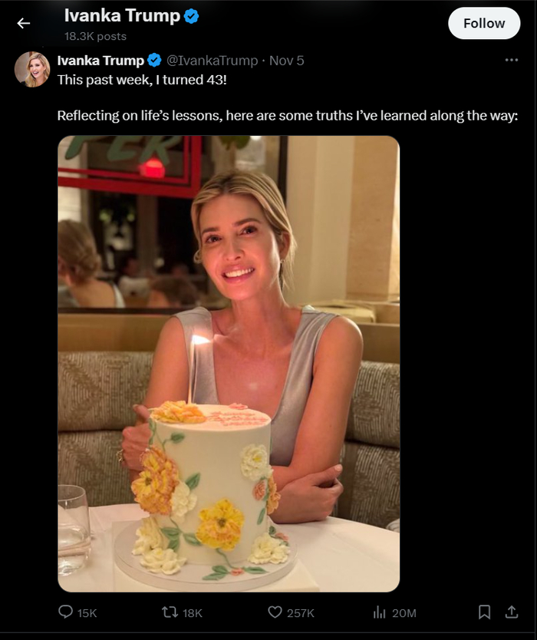The height and width of the screenshot is (640, 537).
Task: Click verified badge beside the header name
Action: point(192,16)
